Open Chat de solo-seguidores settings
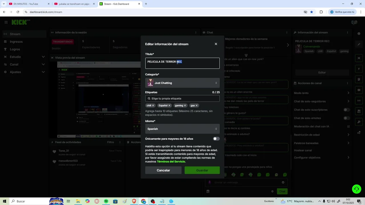365x205 pixels. tap(322, 101)
